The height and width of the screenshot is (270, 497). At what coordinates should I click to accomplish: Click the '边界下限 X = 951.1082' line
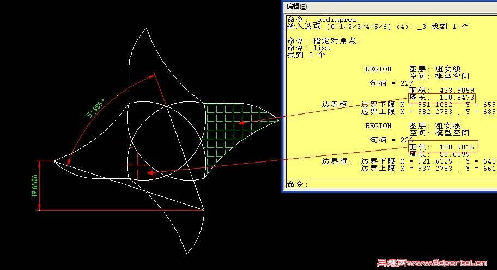(428, 104)
